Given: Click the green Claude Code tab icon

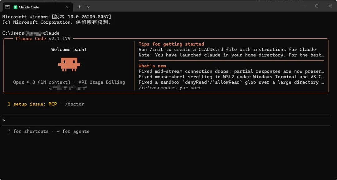Looking at the screenshot, I should (15, 7).
